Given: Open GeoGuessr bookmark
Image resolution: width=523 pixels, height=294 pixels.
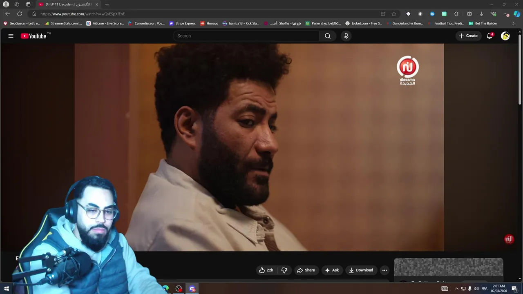Looking at the screenshot, I should coord(22,23).
